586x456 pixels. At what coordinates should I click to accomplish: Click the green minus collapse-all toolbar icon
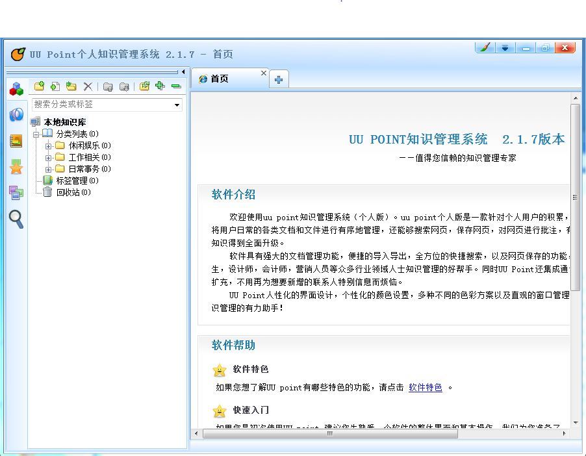coord(176,86)
